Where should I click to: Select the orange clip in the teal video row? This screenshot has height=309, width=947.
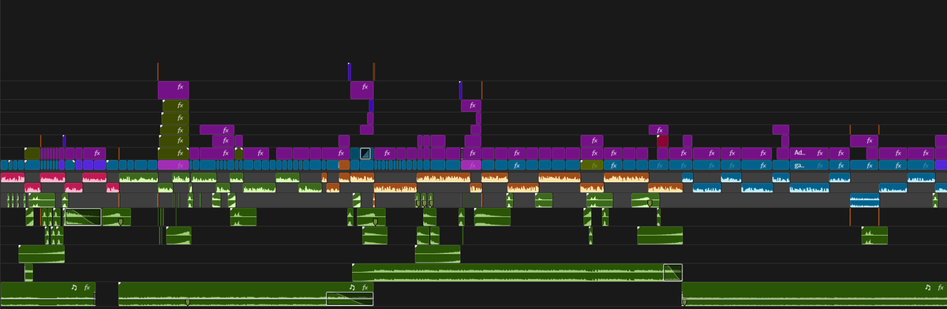coord(344,166)
